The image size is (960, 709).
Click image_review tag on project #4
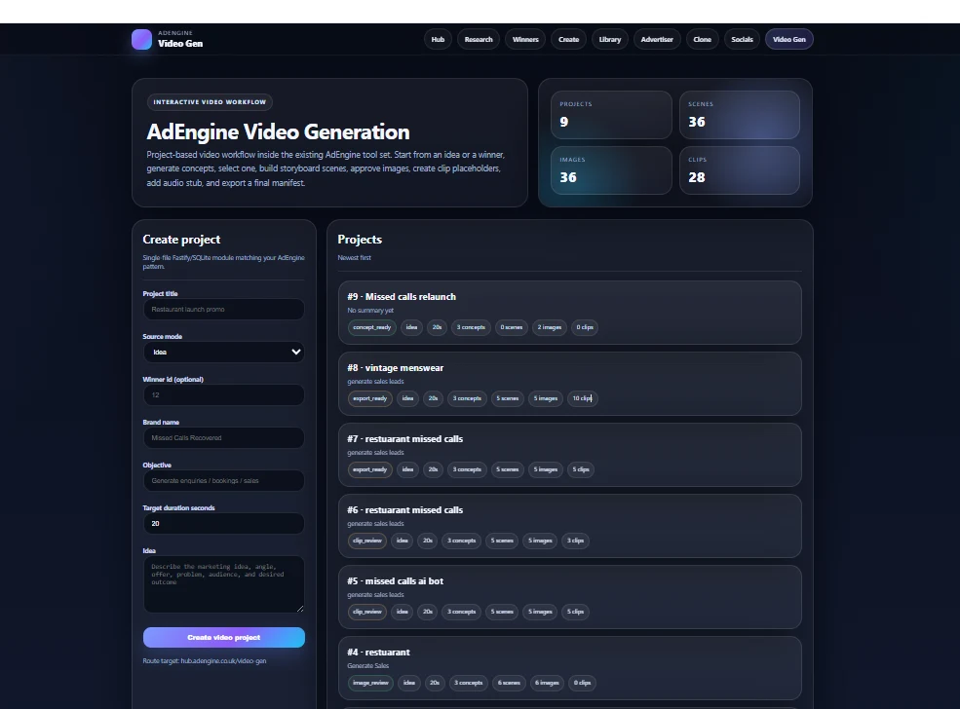point(370,683)
